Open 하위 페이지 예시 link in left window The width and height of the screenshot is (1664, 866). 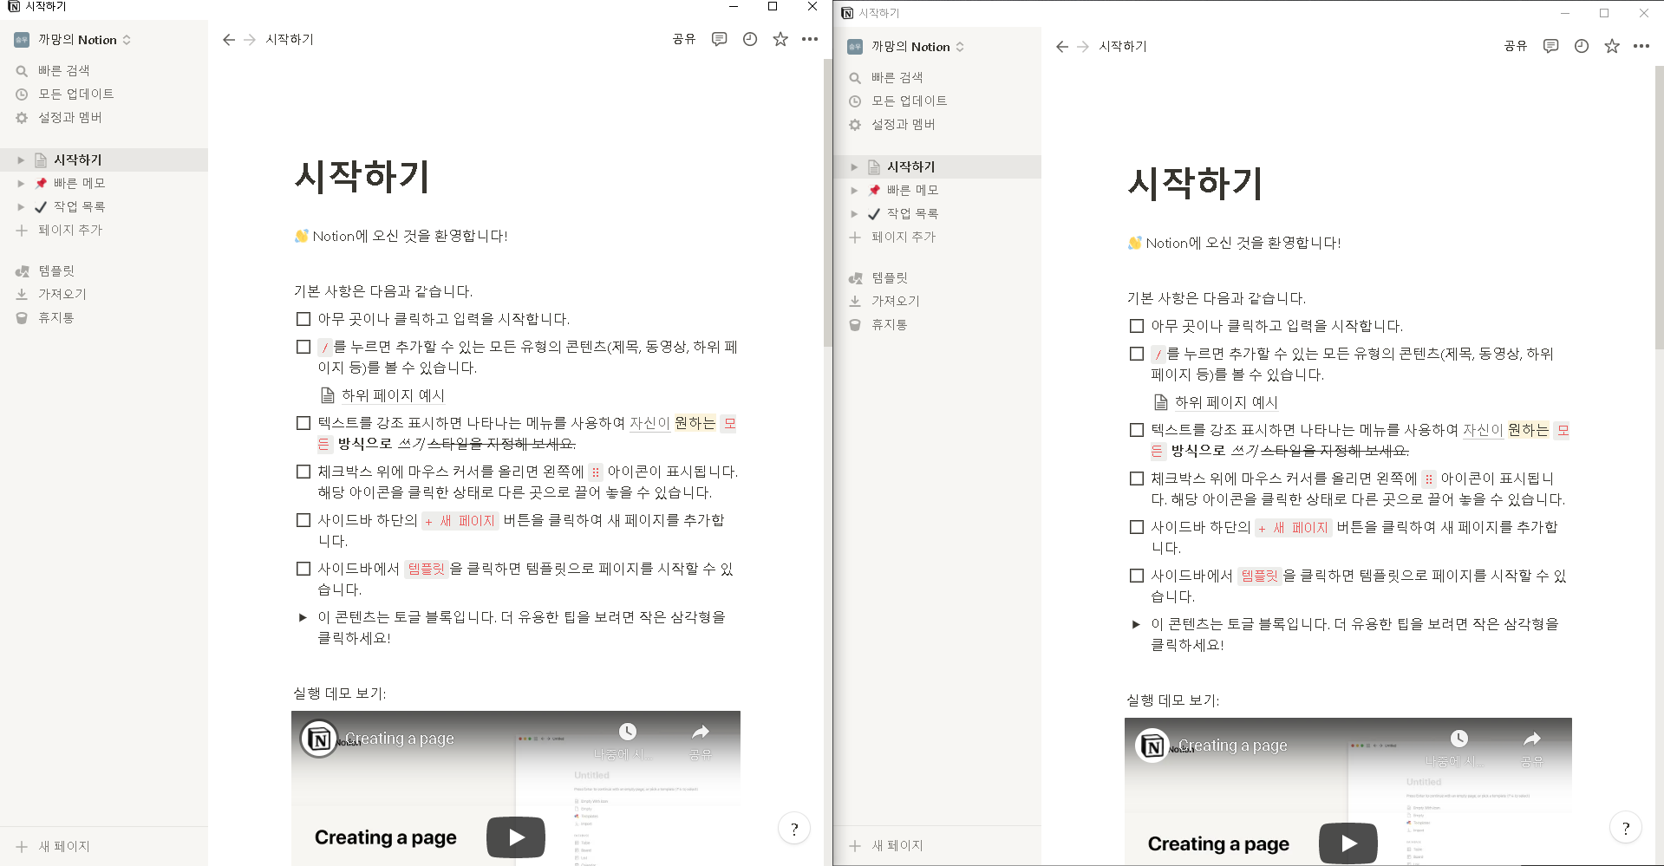(x=393, y=395)
